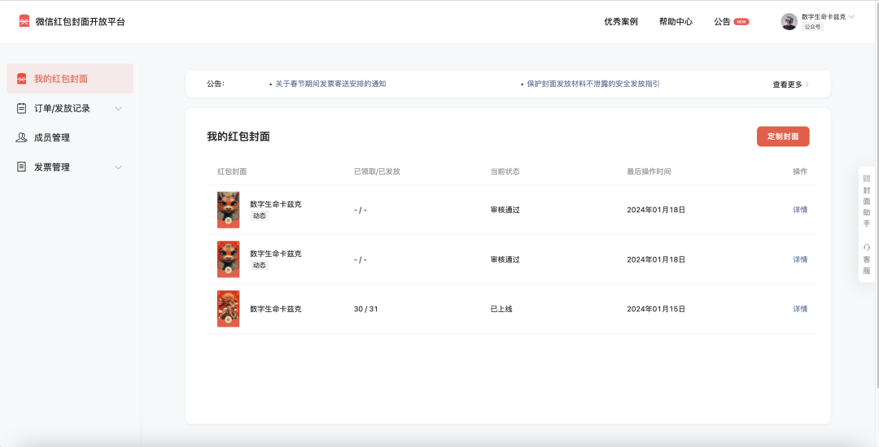
Task: Open 详情 for the 已上线 cover
Action: [x=800, y=309]
